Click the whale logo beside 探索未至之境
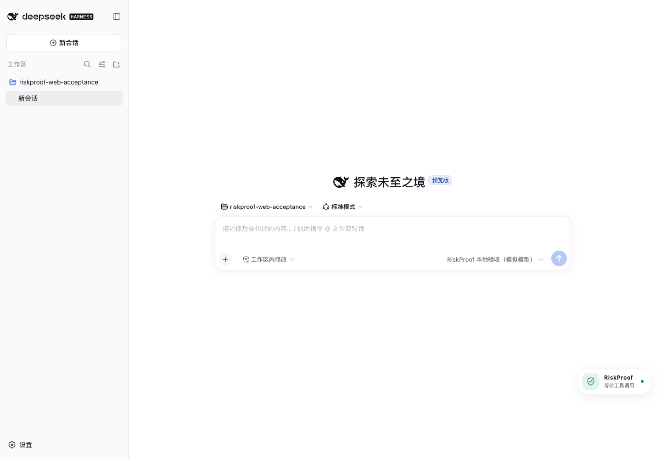Viewport: 661px width, 459px height. coord(341,182)
